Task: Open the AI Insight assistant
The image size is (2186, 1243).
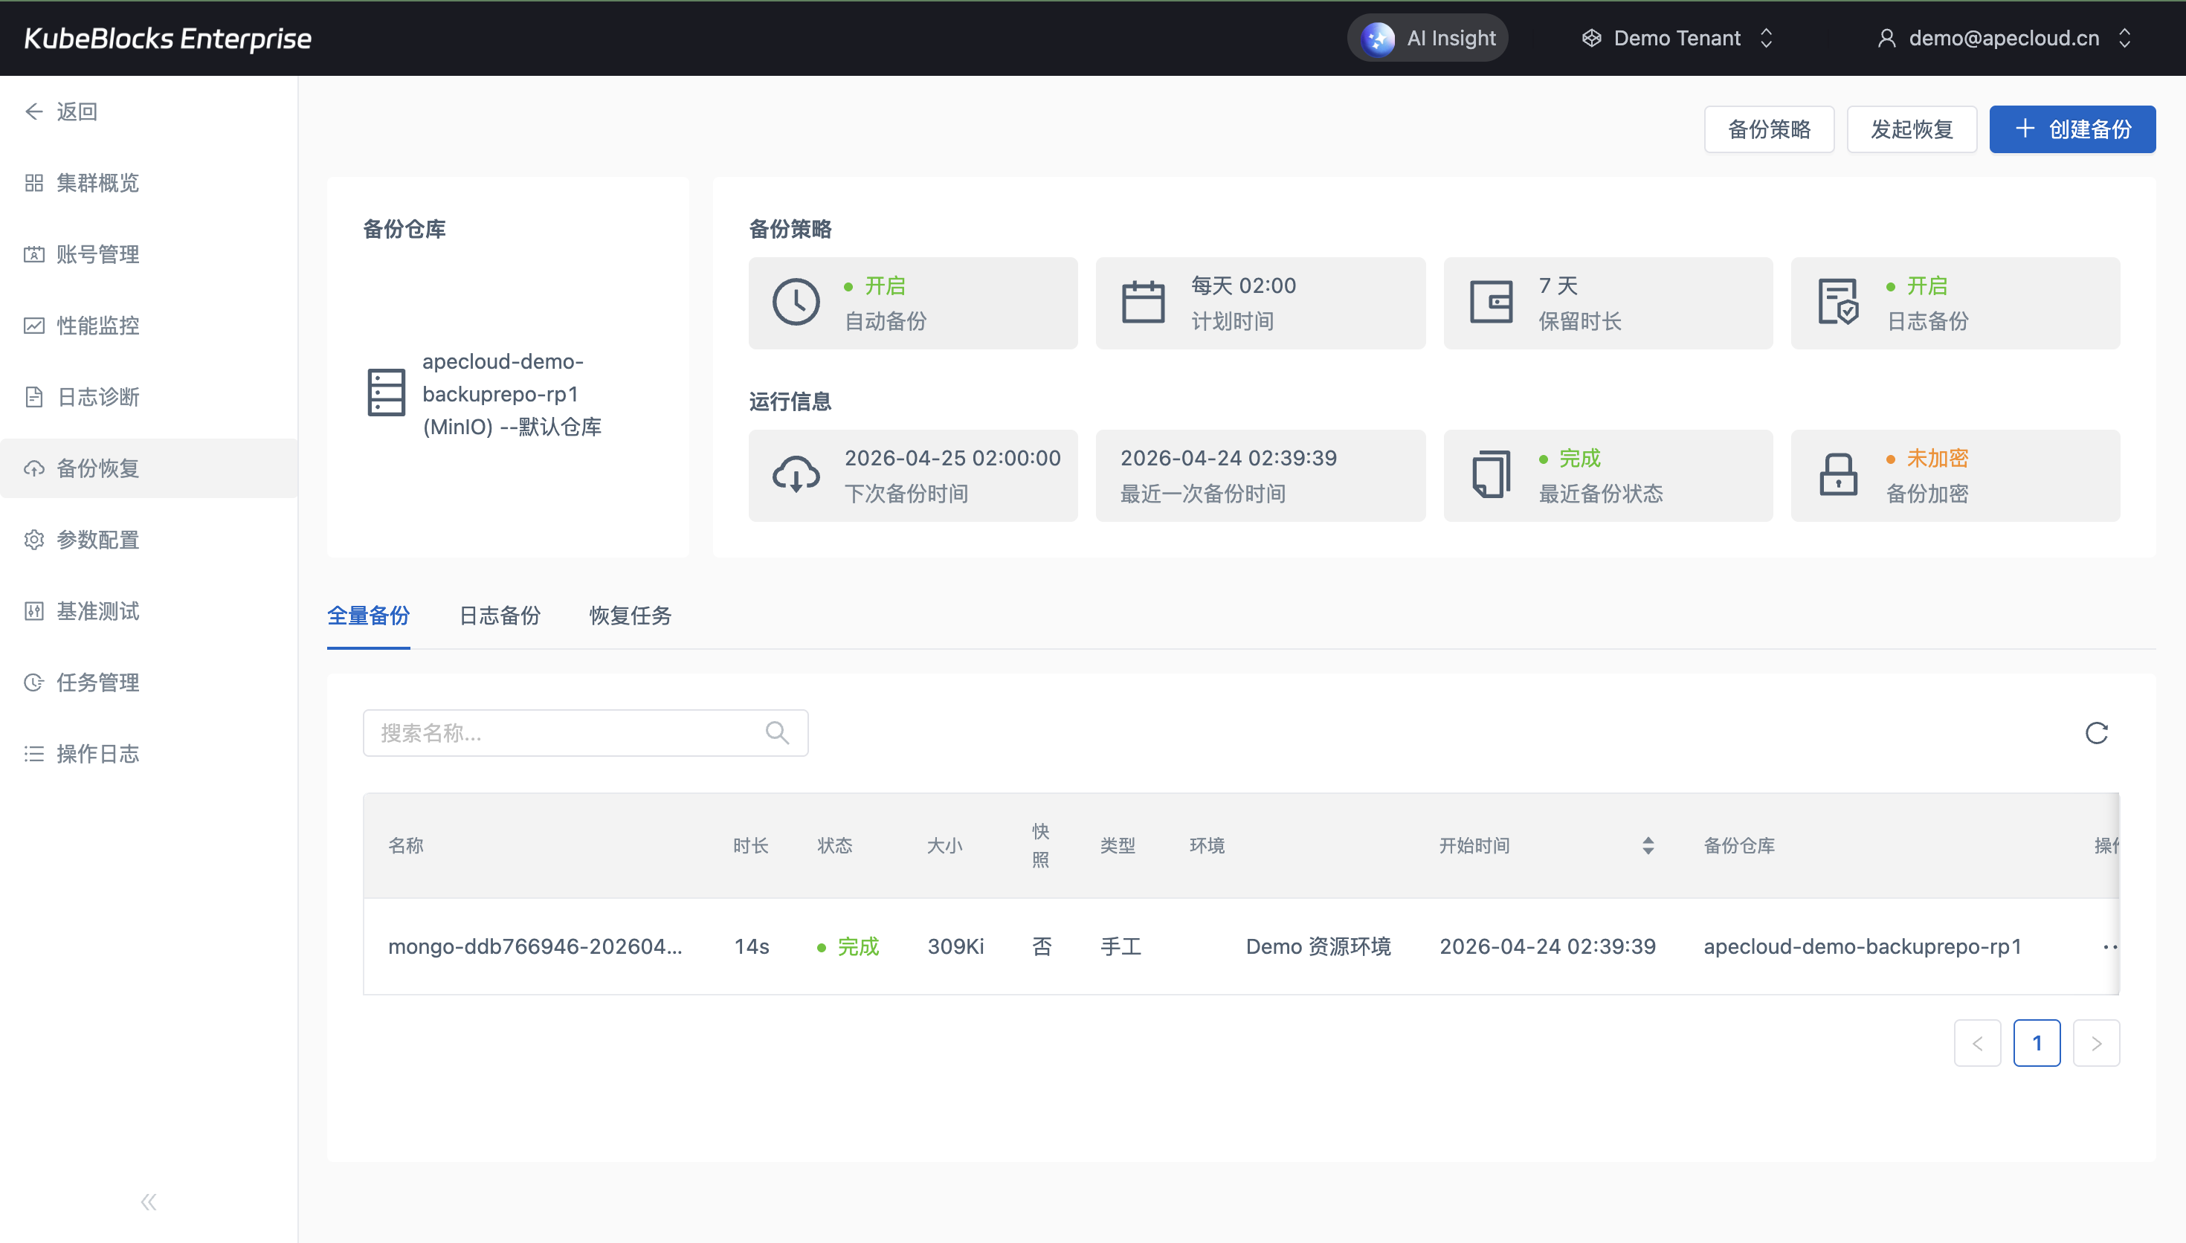Action: (x=1428, y=39)
